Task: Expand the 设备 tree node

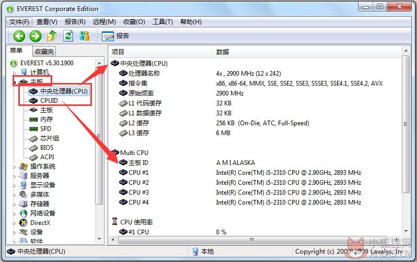Action: point(14,233)
